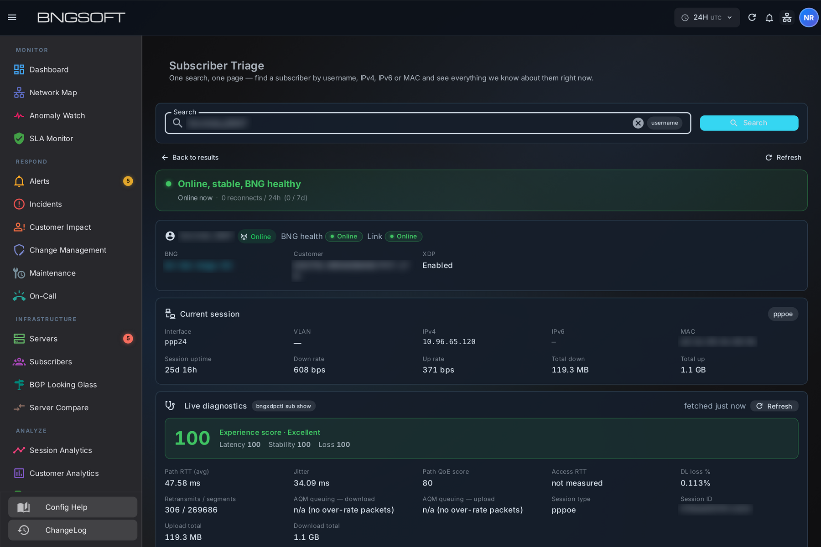The width and height of the screenshot is (821, 547).
Task: Open the notifications bell
Action: pos(769,17)
